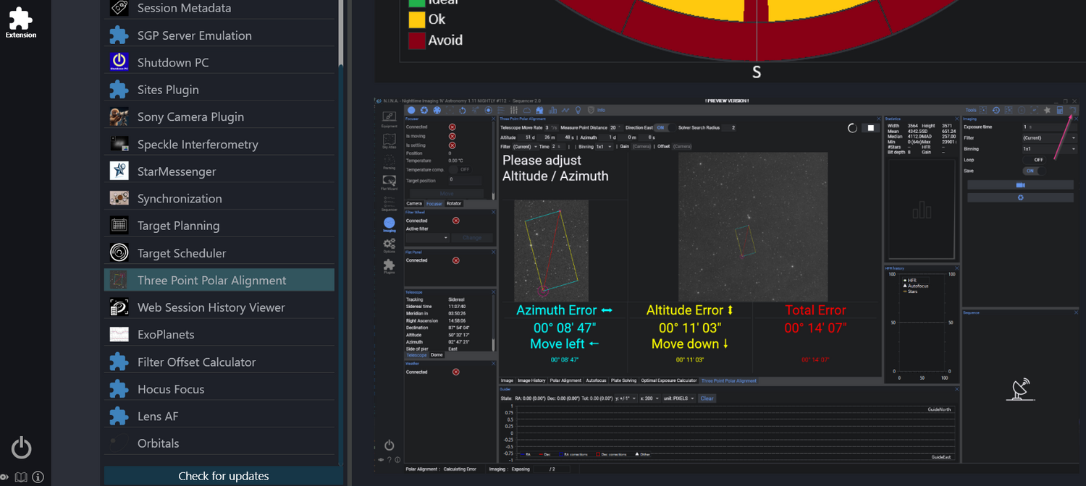This screenshot has width=1086, height=486.
Task: Toggle the Direction East ON switch
Action: point(666,127)
